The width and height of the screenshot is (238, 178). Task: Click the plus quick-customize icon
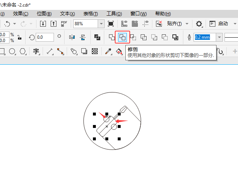(235, 51)
